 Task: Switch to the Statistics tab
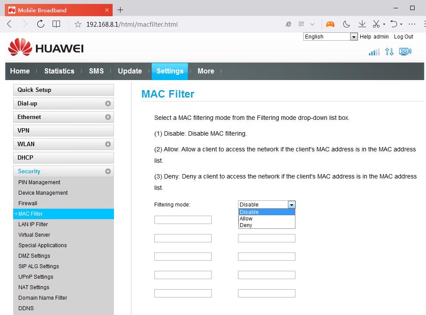coord(59,71)
